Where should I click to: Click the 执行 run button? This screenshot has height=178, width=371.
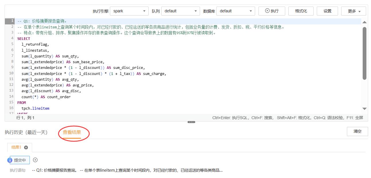pos(271,11)
